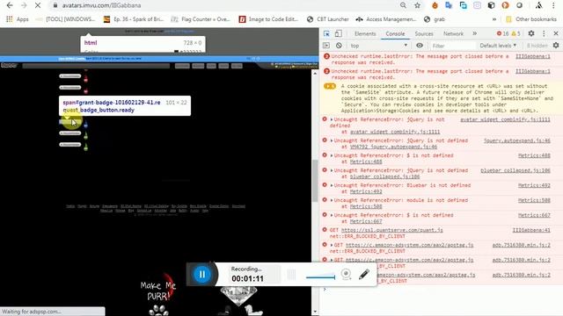The width and height of the screenshot is (563, 316).
Task: Switch to the Sources tab
Action: point(424,33)
